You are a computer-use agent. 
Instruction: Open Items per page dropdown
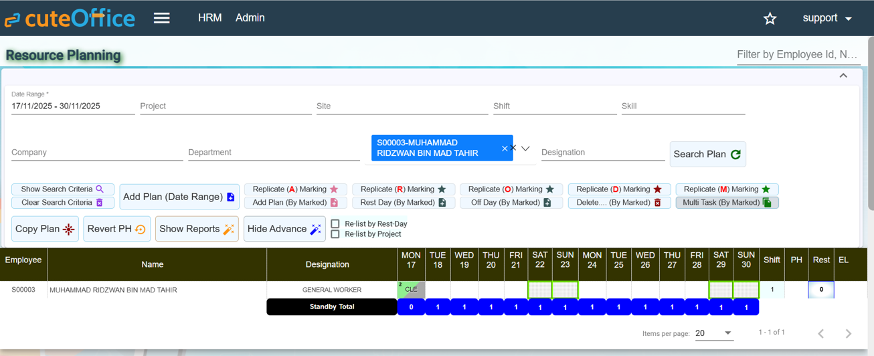coord(713,333)
